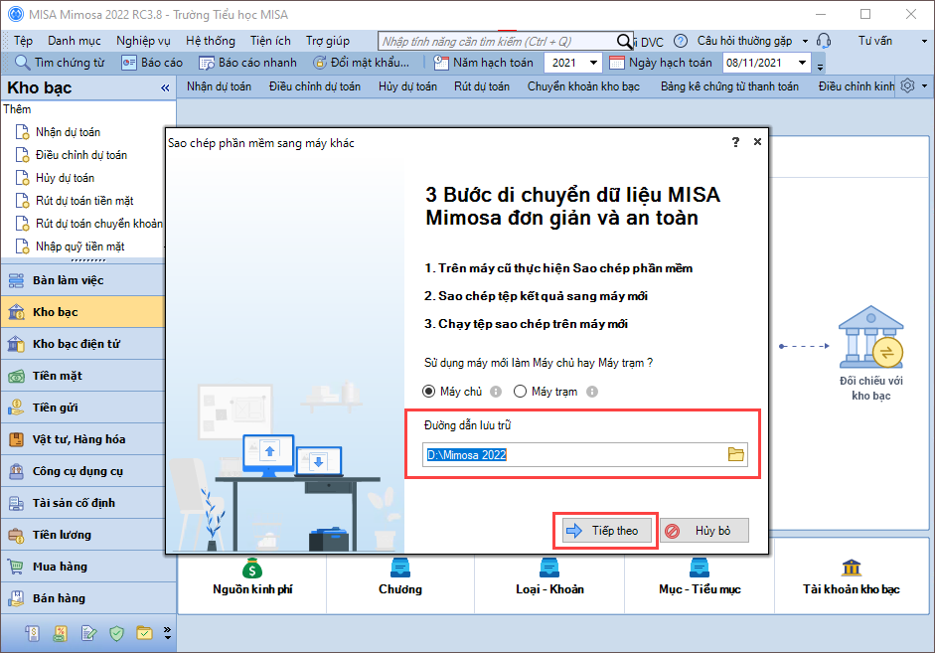The width and height of the screenshot is (935, 653).
Task: Open Kho bạc điện tử in the sidebar
Action: (x=82, y=344)
